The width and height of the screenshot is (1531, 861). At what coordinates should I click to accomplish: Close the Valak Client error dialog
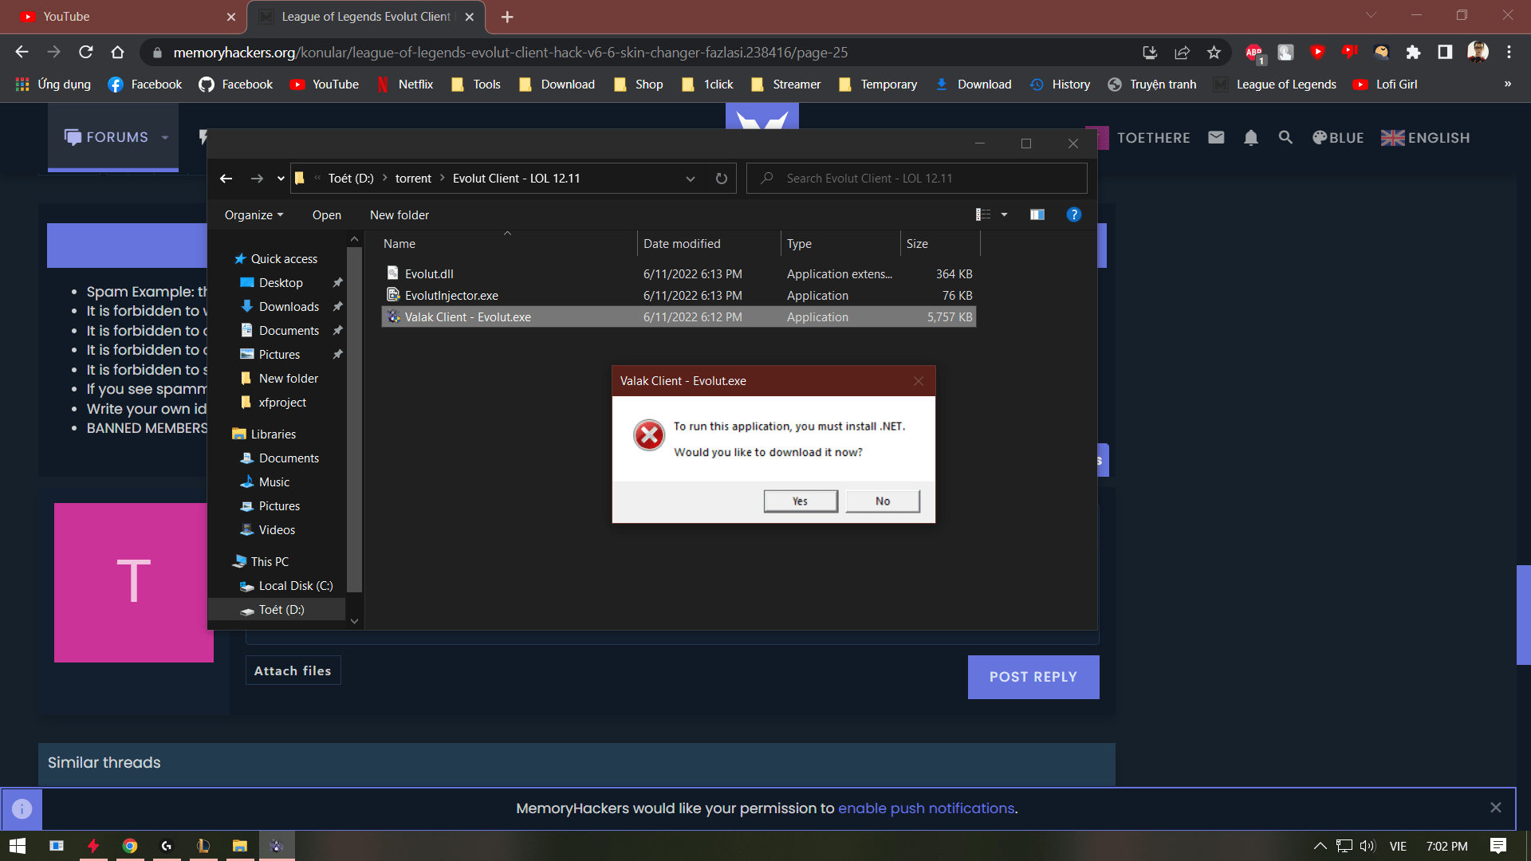pyautogui.click(x=919, y=381)
